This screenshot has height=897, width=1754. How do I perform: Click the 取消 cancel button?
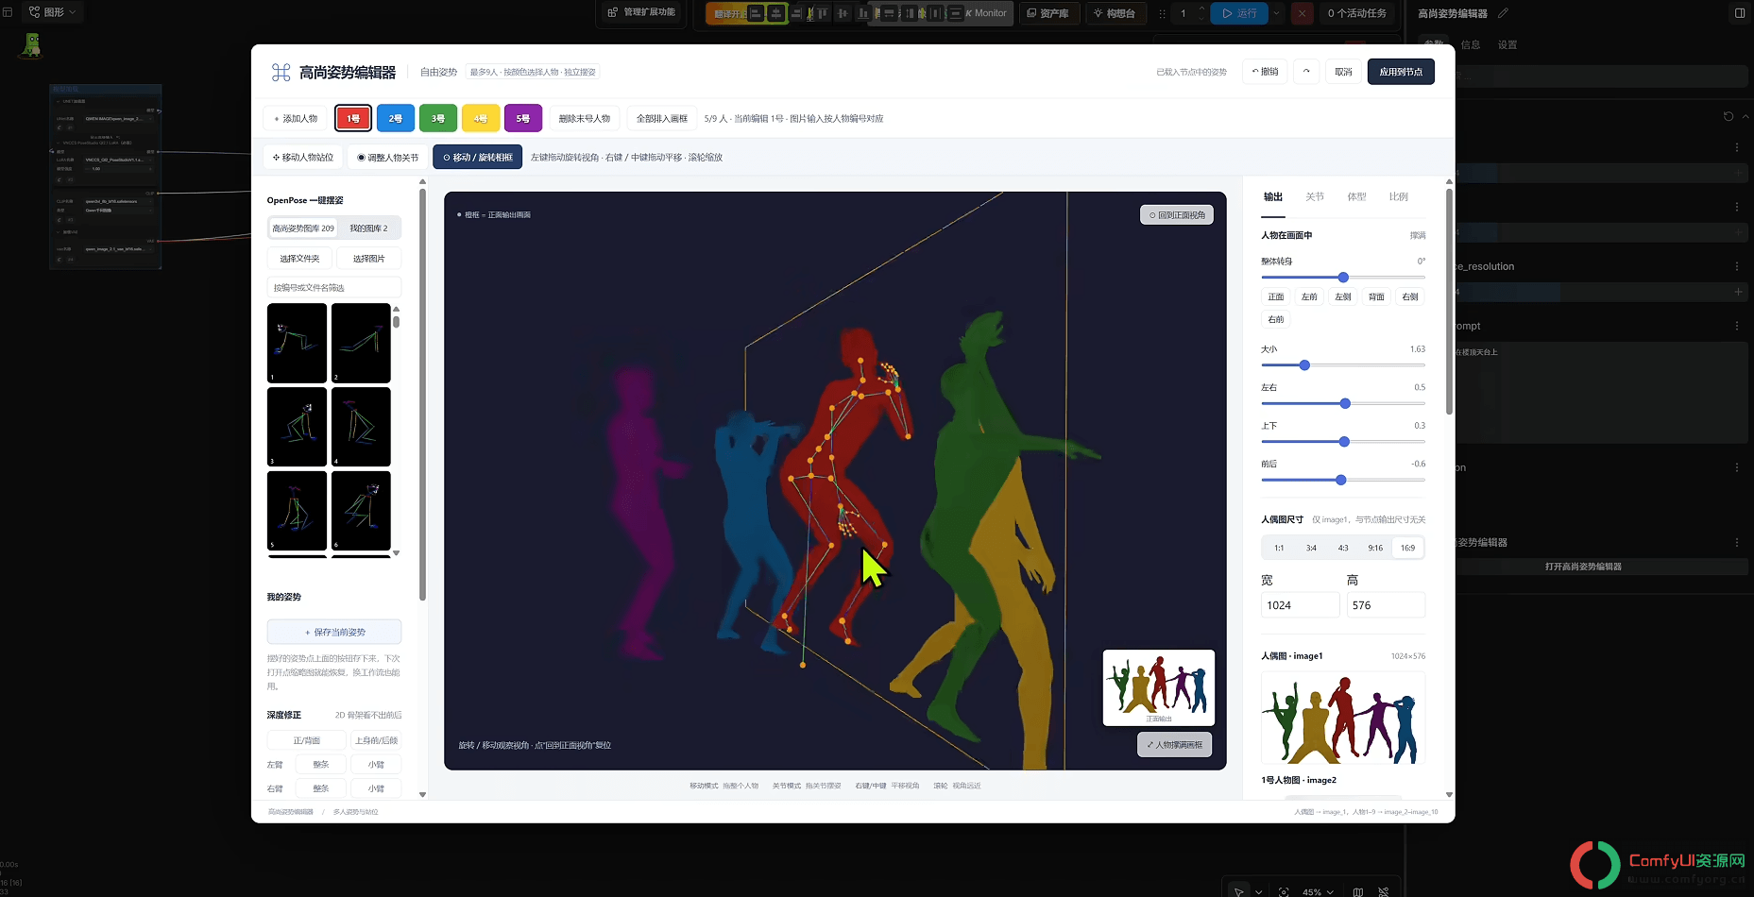(1343, 72)
